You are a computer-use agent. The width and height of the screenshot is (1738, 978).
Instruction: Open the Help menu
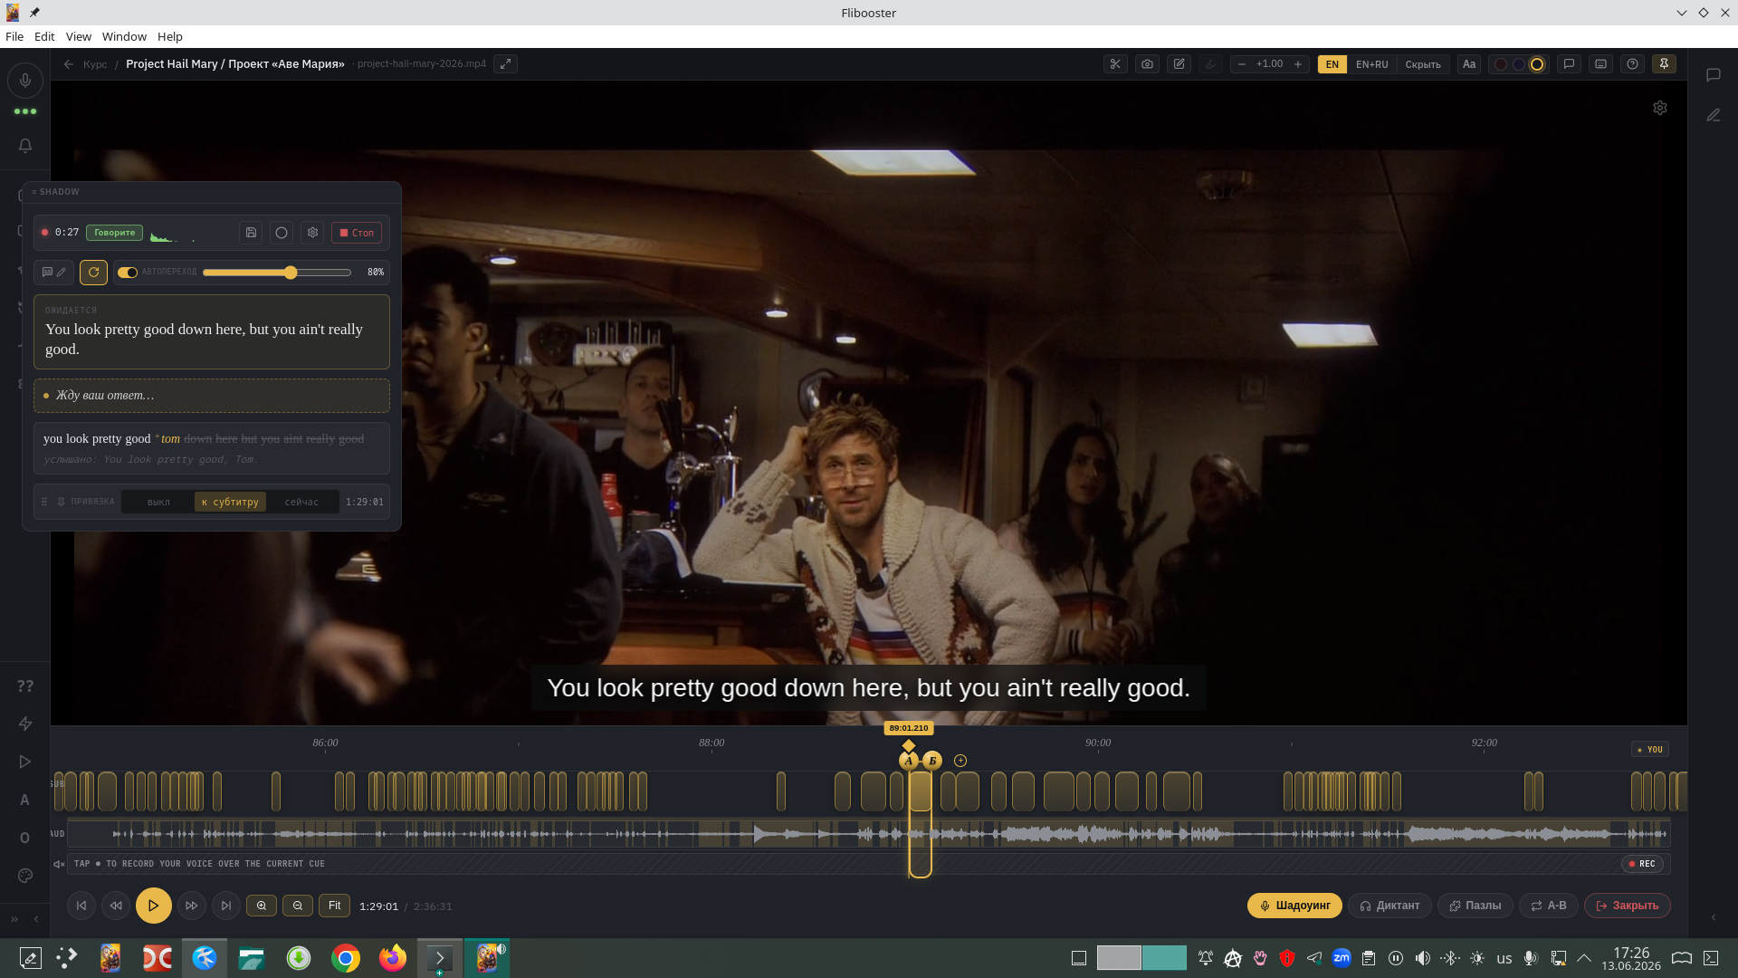pos(170,36)
